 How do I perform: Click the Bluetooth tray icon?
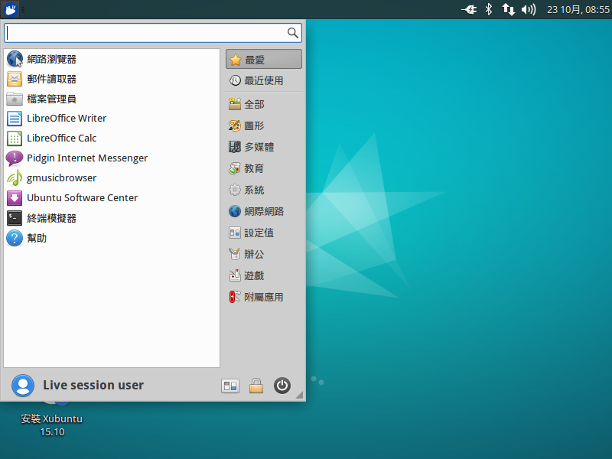488,9
